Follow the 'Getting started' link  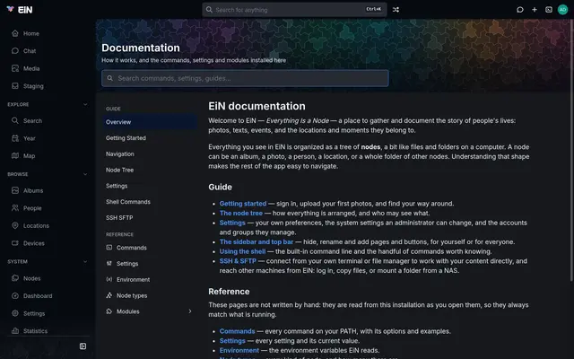[243, 204]
